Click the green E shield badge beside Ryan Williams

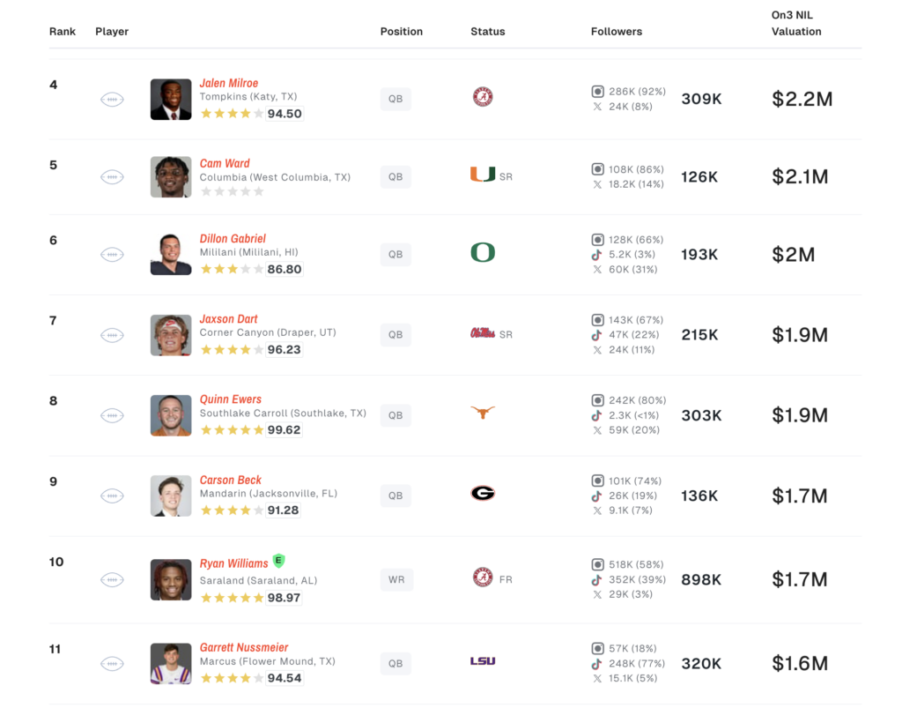[x=279, y=560]
